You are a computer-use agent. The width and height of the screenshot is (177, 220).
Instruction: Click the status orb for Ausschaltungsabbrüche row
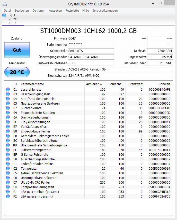pos(8,159)
